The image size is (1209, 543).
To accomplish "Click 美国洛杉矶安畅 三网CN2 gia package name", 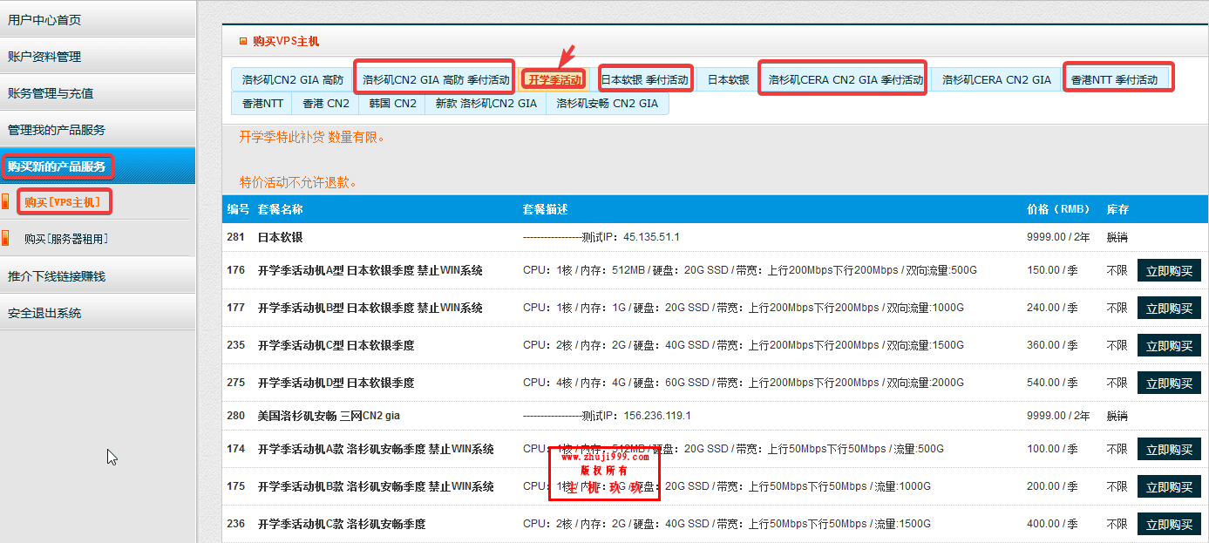I will 329,416.
